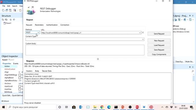Open the File menu in RAD Studio
The width and height of the screenshot is (196, 110).
pos(4,6)
